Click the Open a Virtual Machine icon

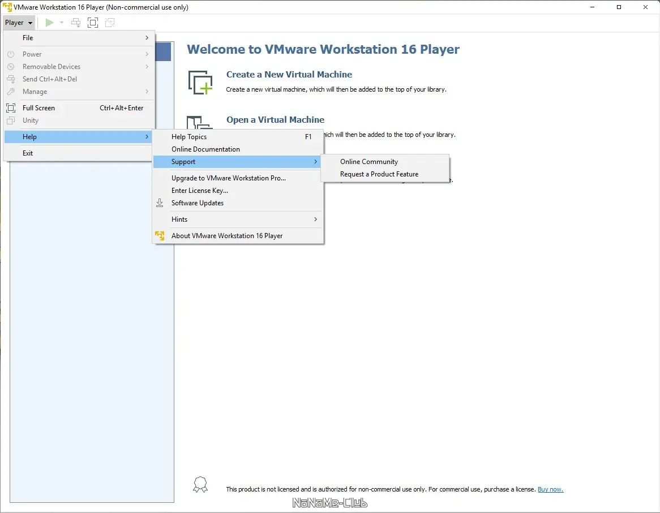[x=199, y=122]
